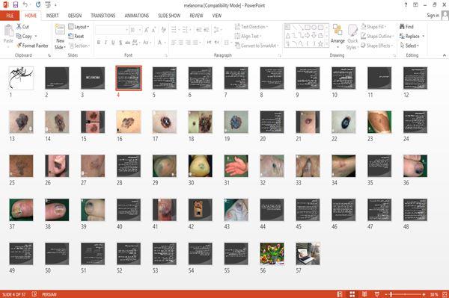
Task: Switch to Reading View icon in status bar
Action: click(x=364, y=294)
